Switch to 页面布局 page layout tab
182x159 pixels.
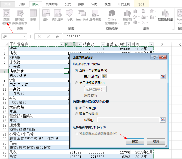51,4
